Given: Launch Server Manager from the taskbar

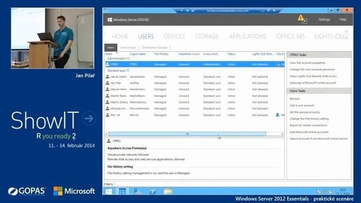Looking at the screenshot, I should pos(138,191).
